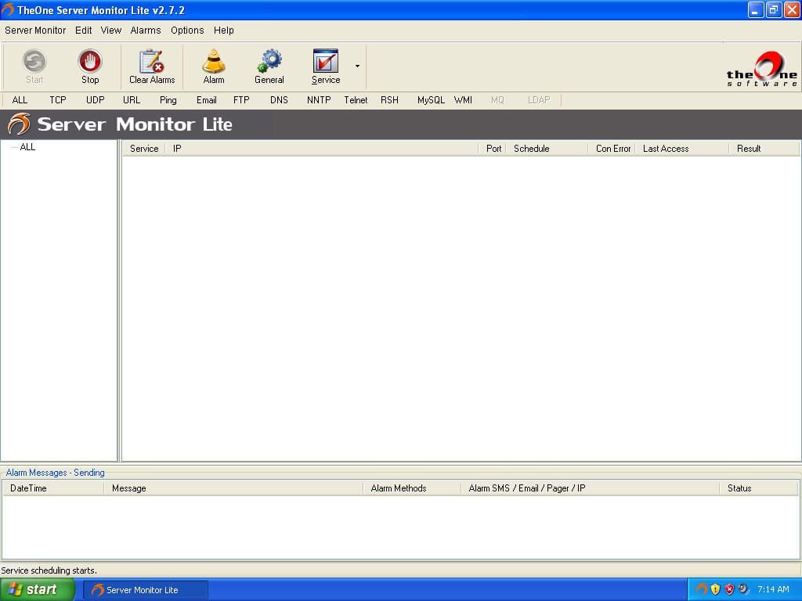Sort by Con Error column header
The width and height of the screenshot is (802, 601).
click(611, 149)
